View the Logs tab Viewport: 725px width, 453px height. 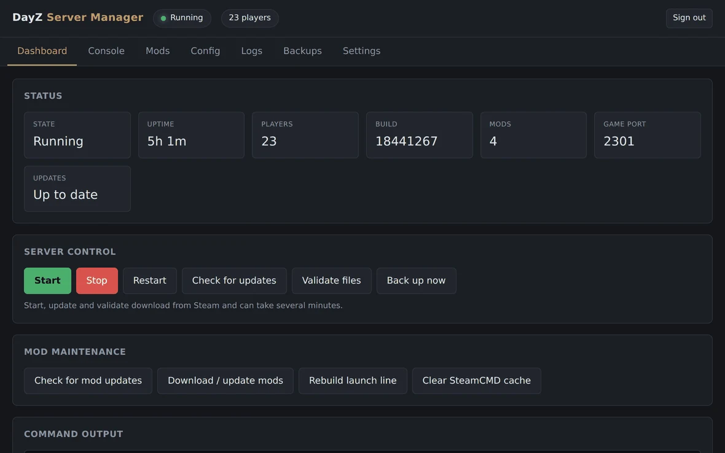tap(251, 51)
